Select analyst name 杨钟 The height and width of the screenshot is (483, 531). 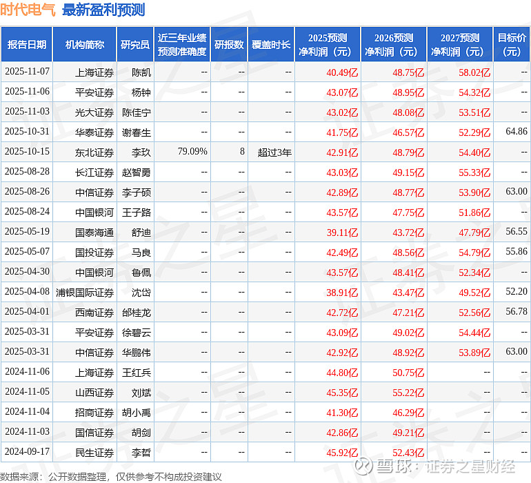[x=141, y=92]
